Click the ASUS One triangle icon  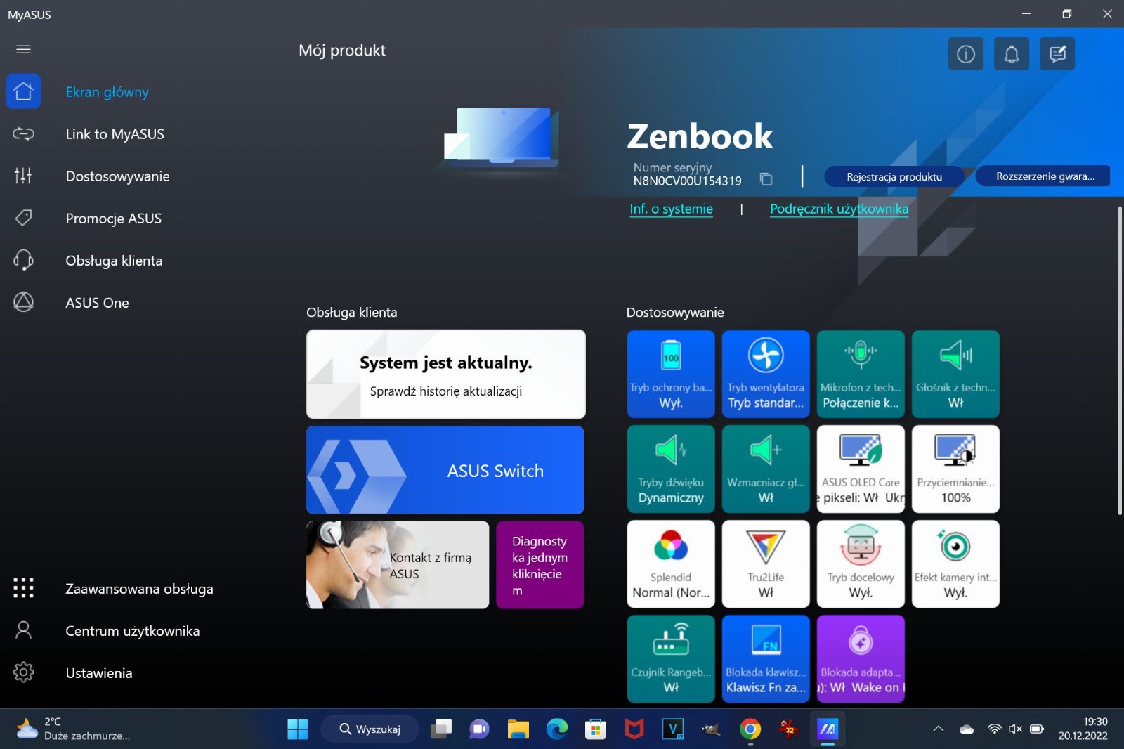pos(23,302)
